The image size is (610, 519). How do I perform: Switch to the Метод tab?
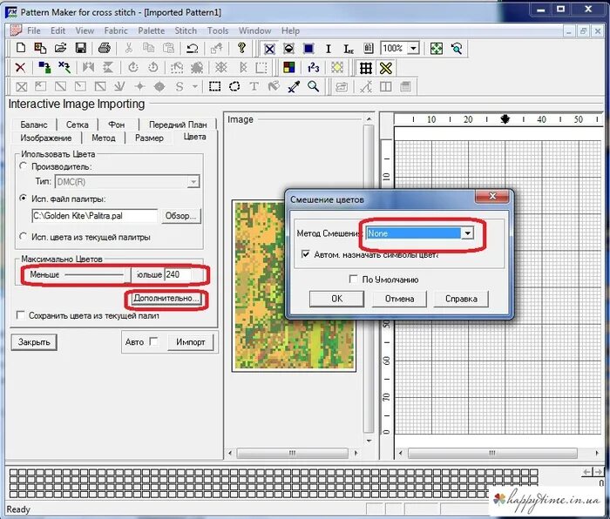click(104, 138)
